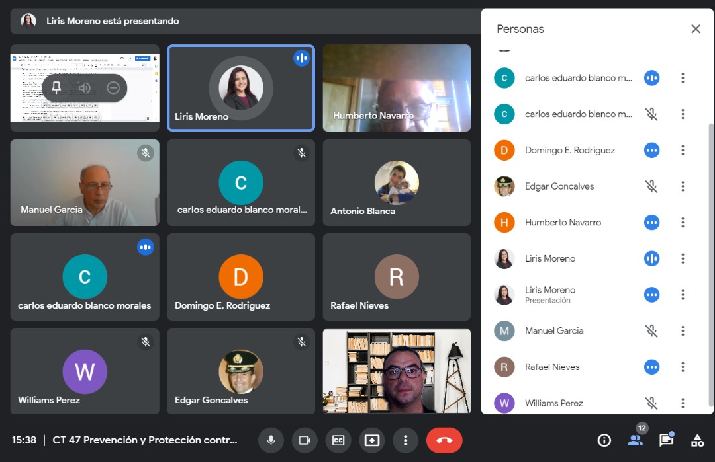
Task: Click Manuel Garcia name in Personas list
Action: coord(554,331)
